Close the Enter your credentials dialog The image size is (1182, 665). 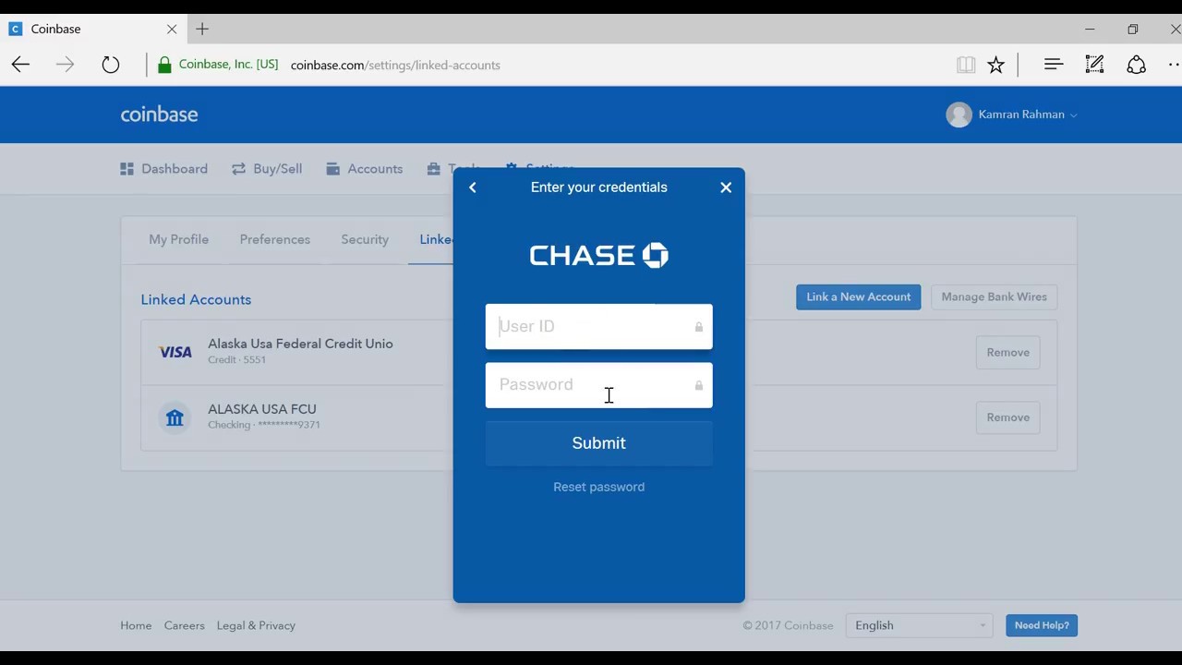(726, 187)
